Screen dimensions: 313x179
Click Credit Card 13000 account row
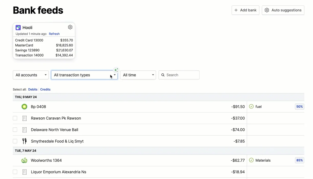(x=44, y=40)
